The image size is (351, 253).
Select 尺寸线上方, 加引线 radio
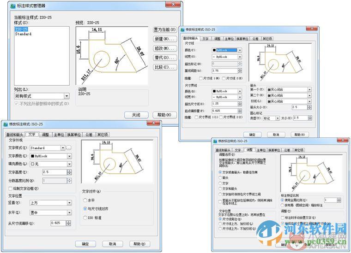point(220,224)
